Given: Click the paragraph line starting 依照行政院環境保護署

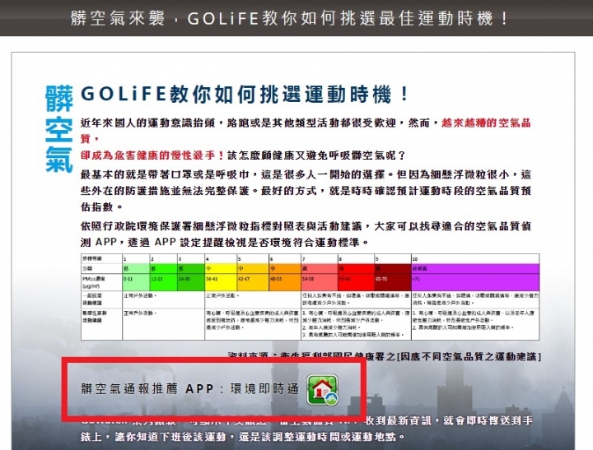Looking at the screenshot, I should (x=306, y=226).
